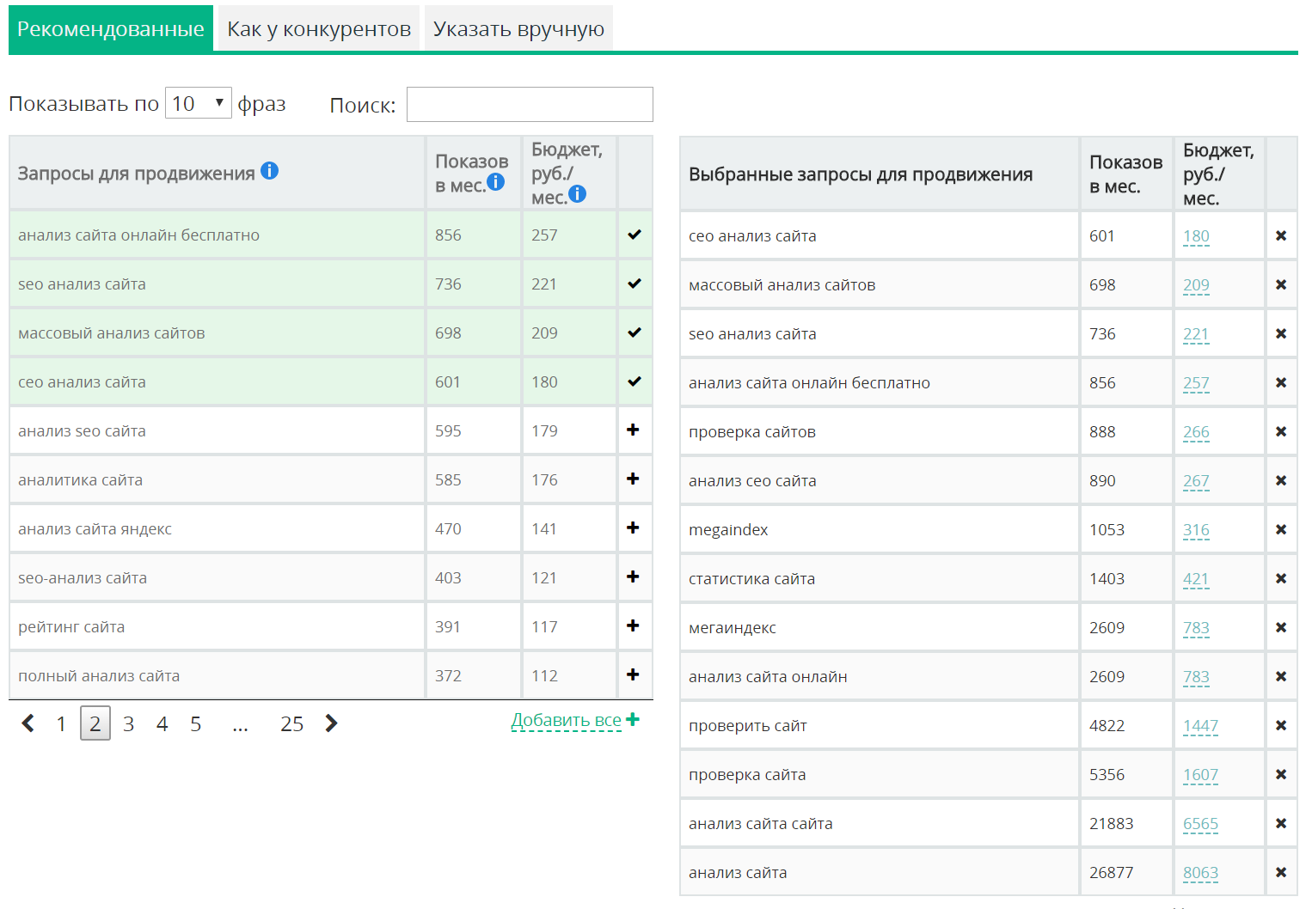1312x909 pixels.
Task: Remove анализ сео сайта from selected list
Action: (1281, 480)
